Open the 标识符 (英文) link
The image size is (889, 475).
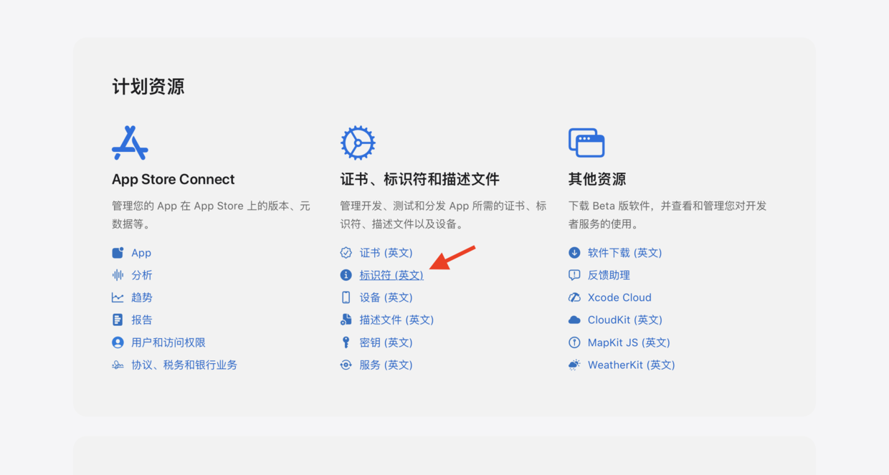(x=391, y=275)
